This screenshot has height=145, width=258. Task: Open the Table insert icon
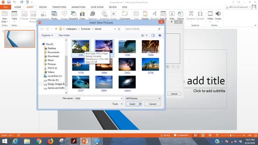(15, 14)
